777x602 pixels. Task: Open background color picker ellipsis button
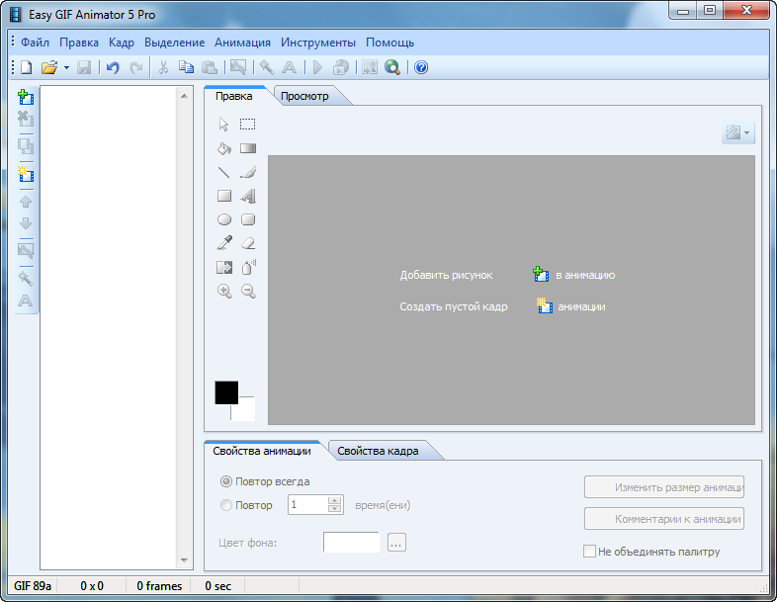click(x=396, y=543)
